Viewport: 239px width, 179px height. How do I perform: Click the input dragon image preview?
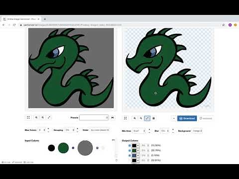tap(71, 68)
